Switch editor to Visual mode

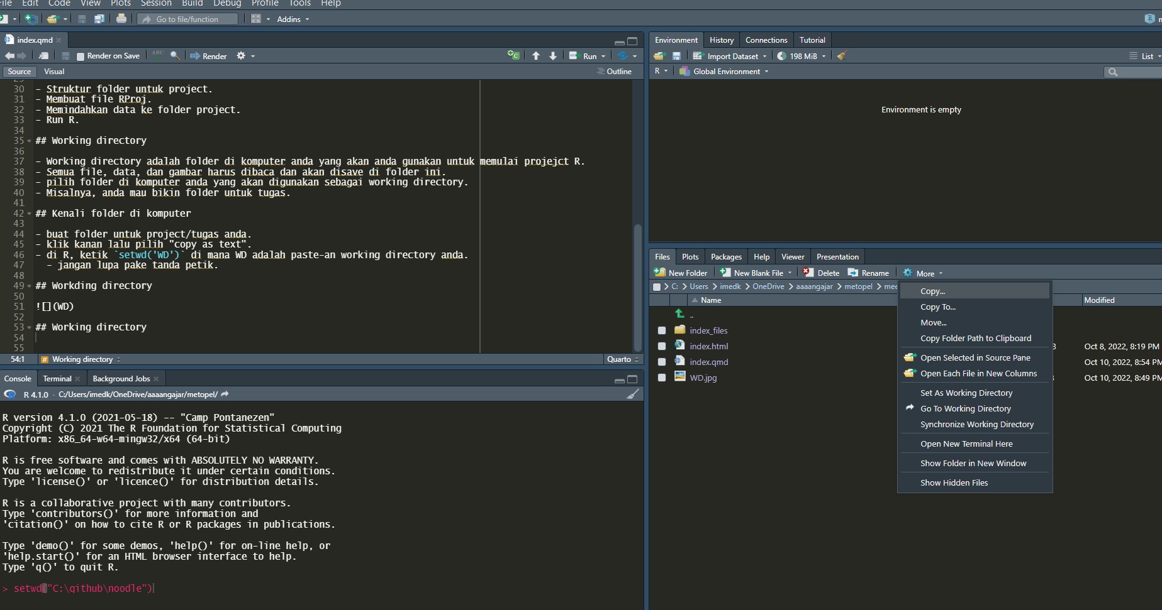coord(54,72)
